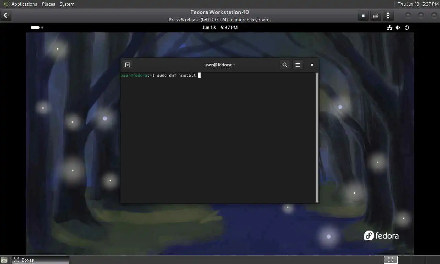Close the user@fedora terminal window
This screenshot has height=264, width=440.
pyautogui.click(x=312, y=65)
